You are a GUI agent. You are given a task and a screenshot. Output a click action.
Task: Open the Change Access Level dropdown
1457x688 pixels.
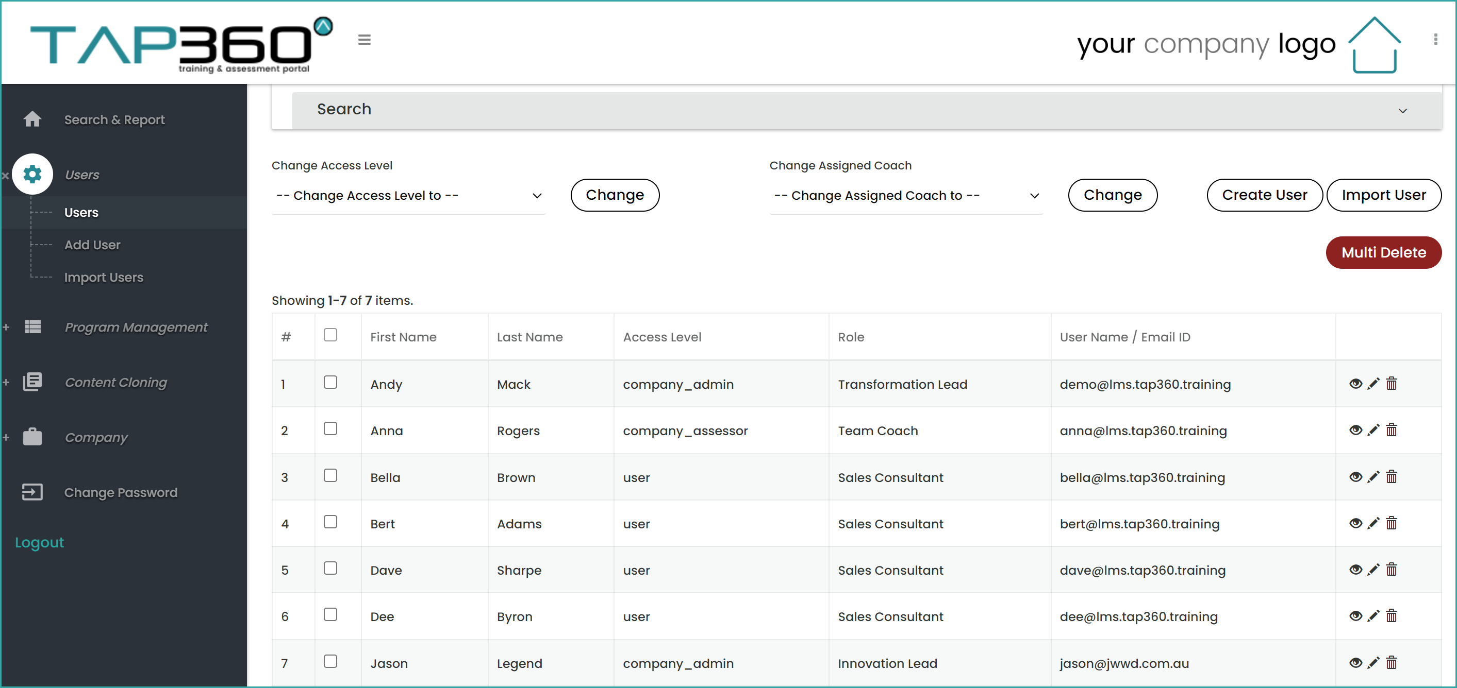408,196
